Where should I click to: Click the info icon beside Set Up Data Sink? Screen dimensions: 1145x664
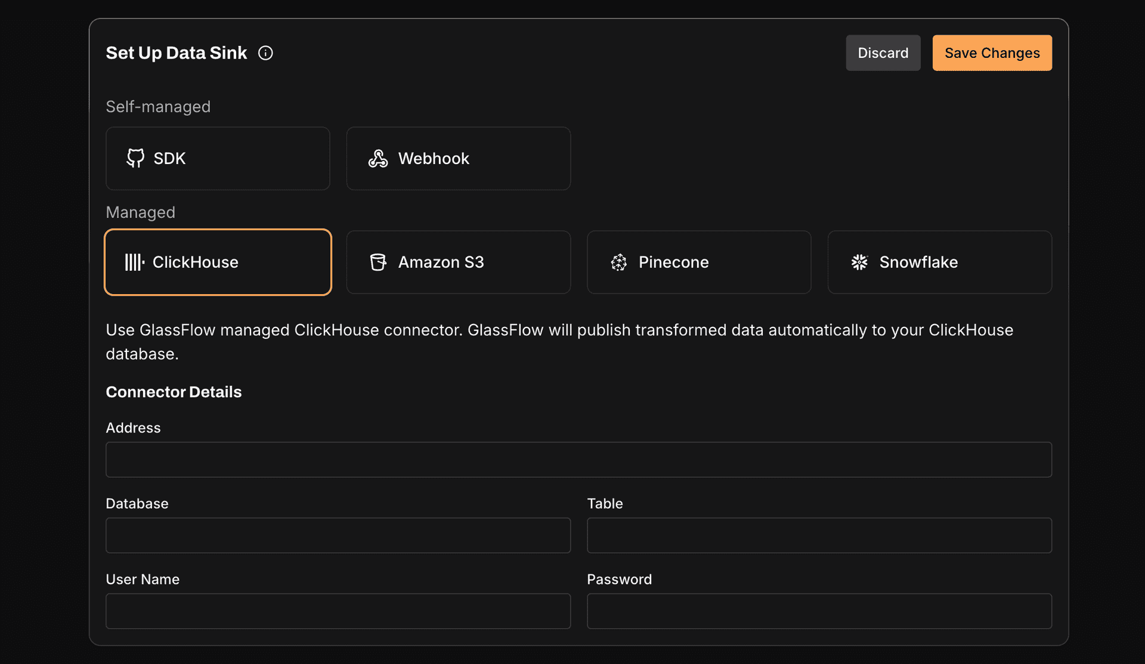265,53
